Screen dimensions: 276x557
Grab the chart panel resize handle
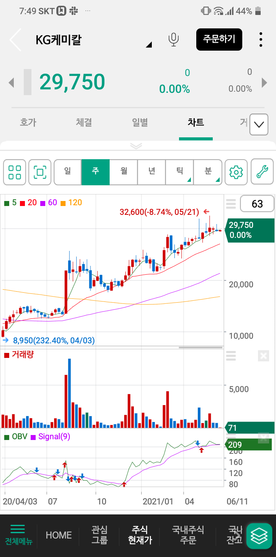[201, 348]
